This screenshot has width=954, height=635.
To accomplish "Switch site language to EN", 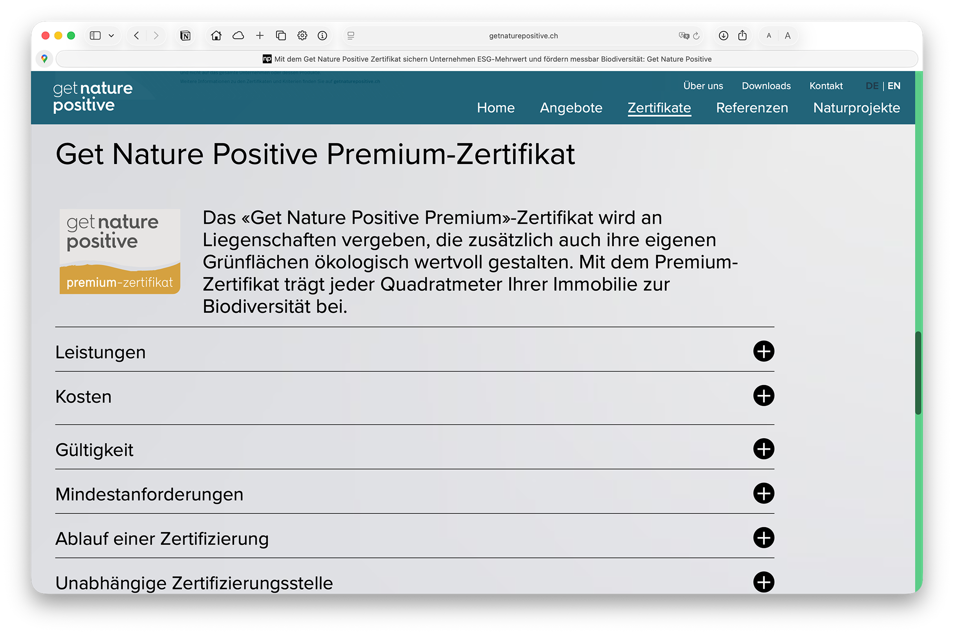I will pyautogui.click(x=894, y=86).
